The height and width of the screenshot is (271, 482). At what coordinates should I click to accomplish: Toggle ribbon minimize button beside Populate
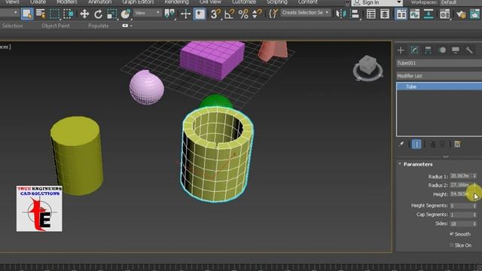tap(125, 26)
